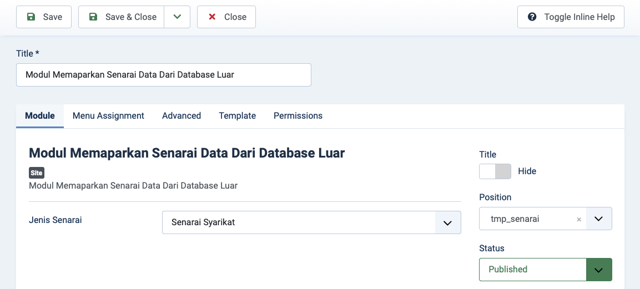Click the disk icon on Save & Close
Screen dimensions: 640x289
[93, 17]
